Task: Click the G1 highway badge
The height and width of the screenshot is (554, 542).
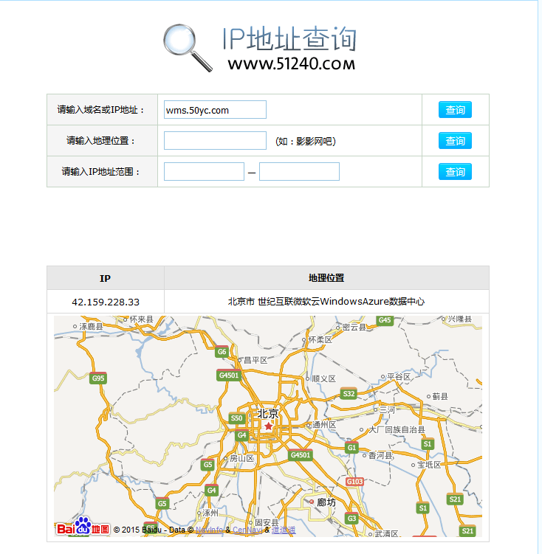Action: 351,448
